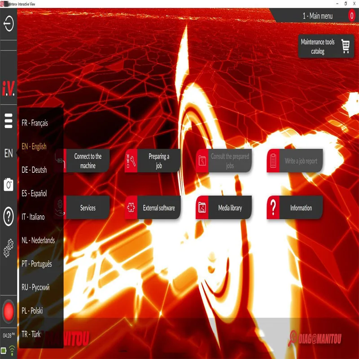Click the External software puzzle icon

tap(131, 207)
